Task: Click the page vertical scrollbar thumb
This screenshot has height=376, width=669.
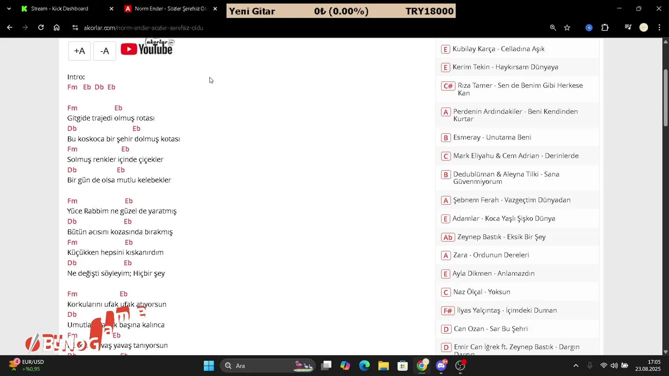Action: [665, 97]
